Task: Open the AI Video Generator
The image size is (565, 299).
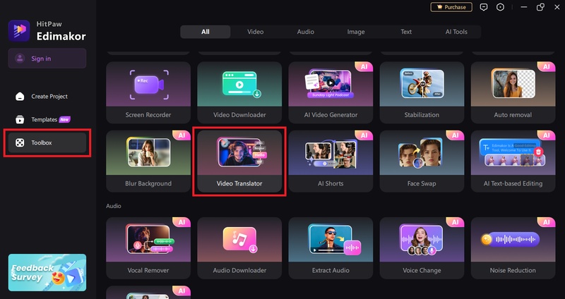Action: (331, 92)
